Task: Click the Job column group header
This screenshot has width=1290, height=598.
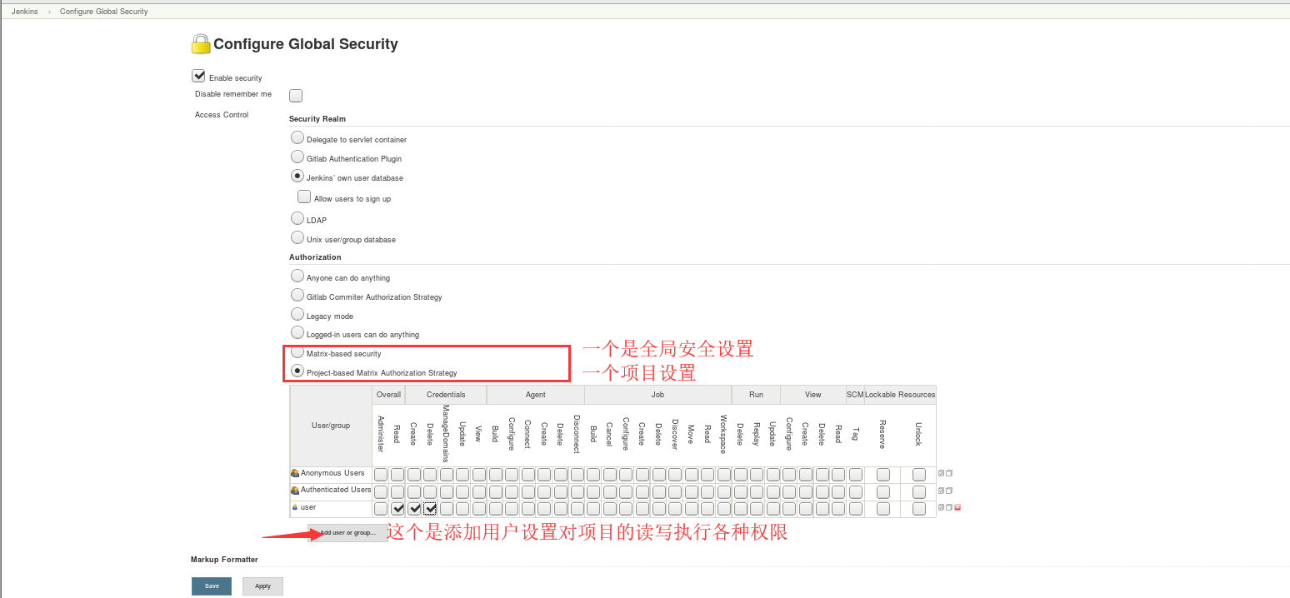Action: (x=658, y=395)
